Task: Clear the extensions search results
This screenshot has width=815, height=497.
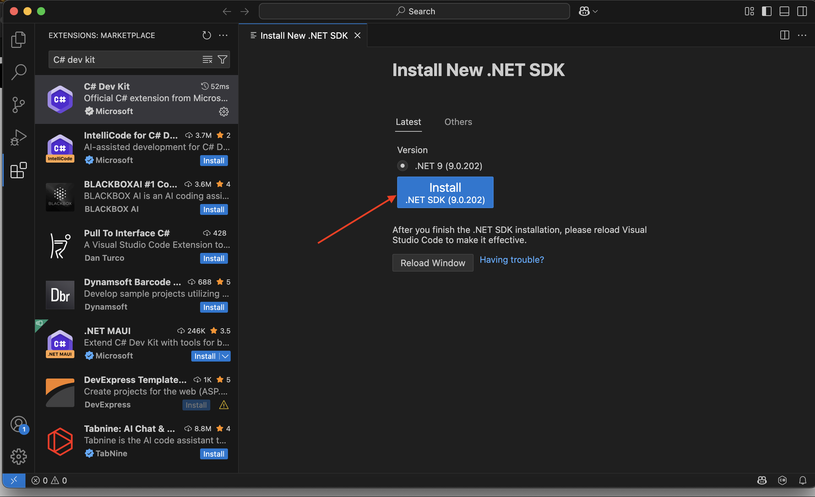Action: tap(207, 60)
